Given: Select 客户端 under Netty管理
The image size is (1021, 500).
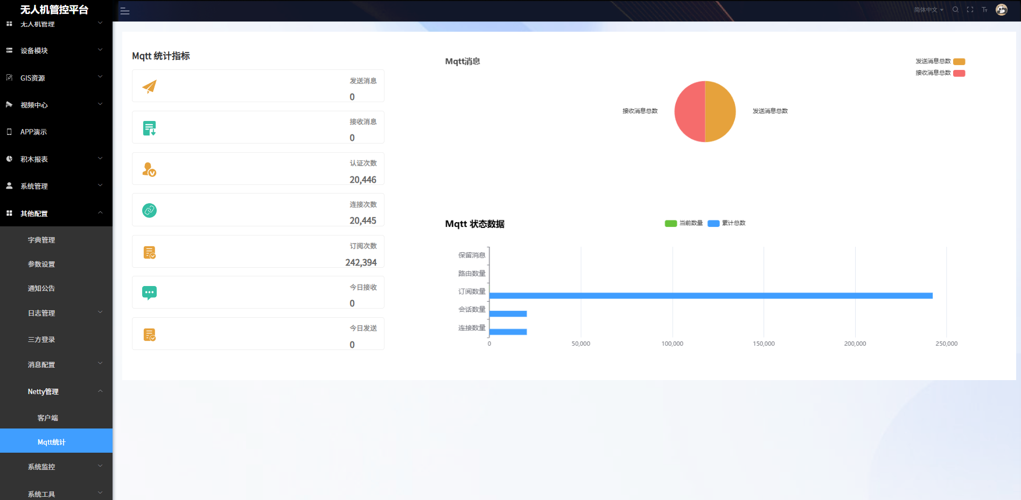Looking at the screenshot, I should (x=47, y=418).
